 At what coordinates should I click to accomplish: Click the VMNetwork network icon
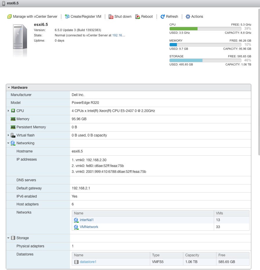coord(76,227)
